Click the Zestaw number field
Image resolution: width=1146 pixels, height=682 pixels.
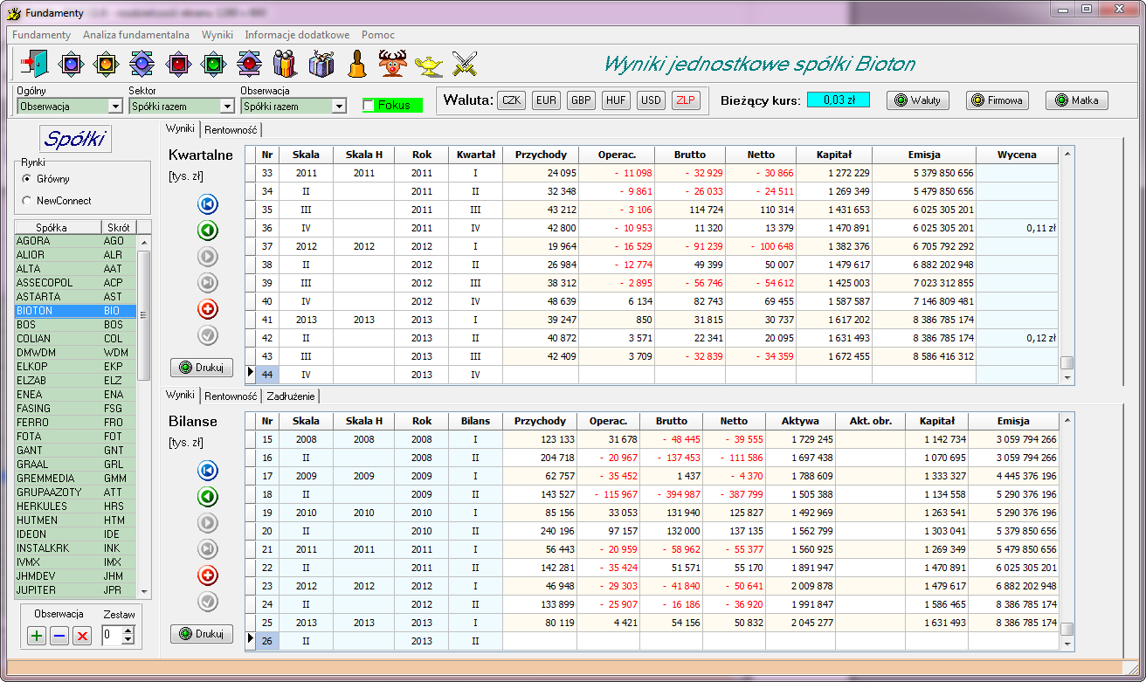coord(112,636)
